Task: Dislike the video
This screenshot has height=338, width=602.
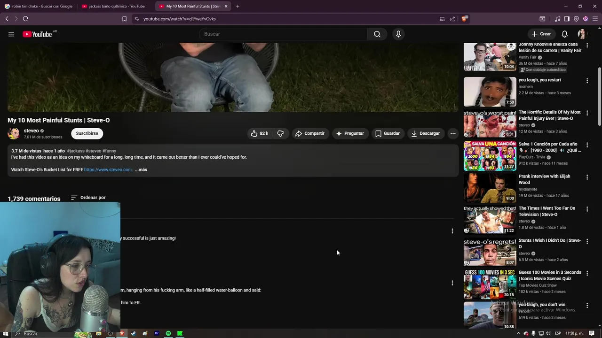Action: (280, 133)
